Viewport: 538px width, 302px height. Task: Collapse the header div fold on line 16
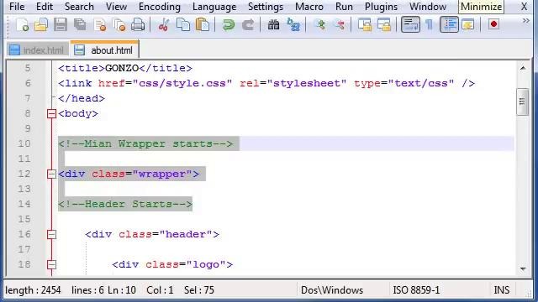(x=51, y=234)
